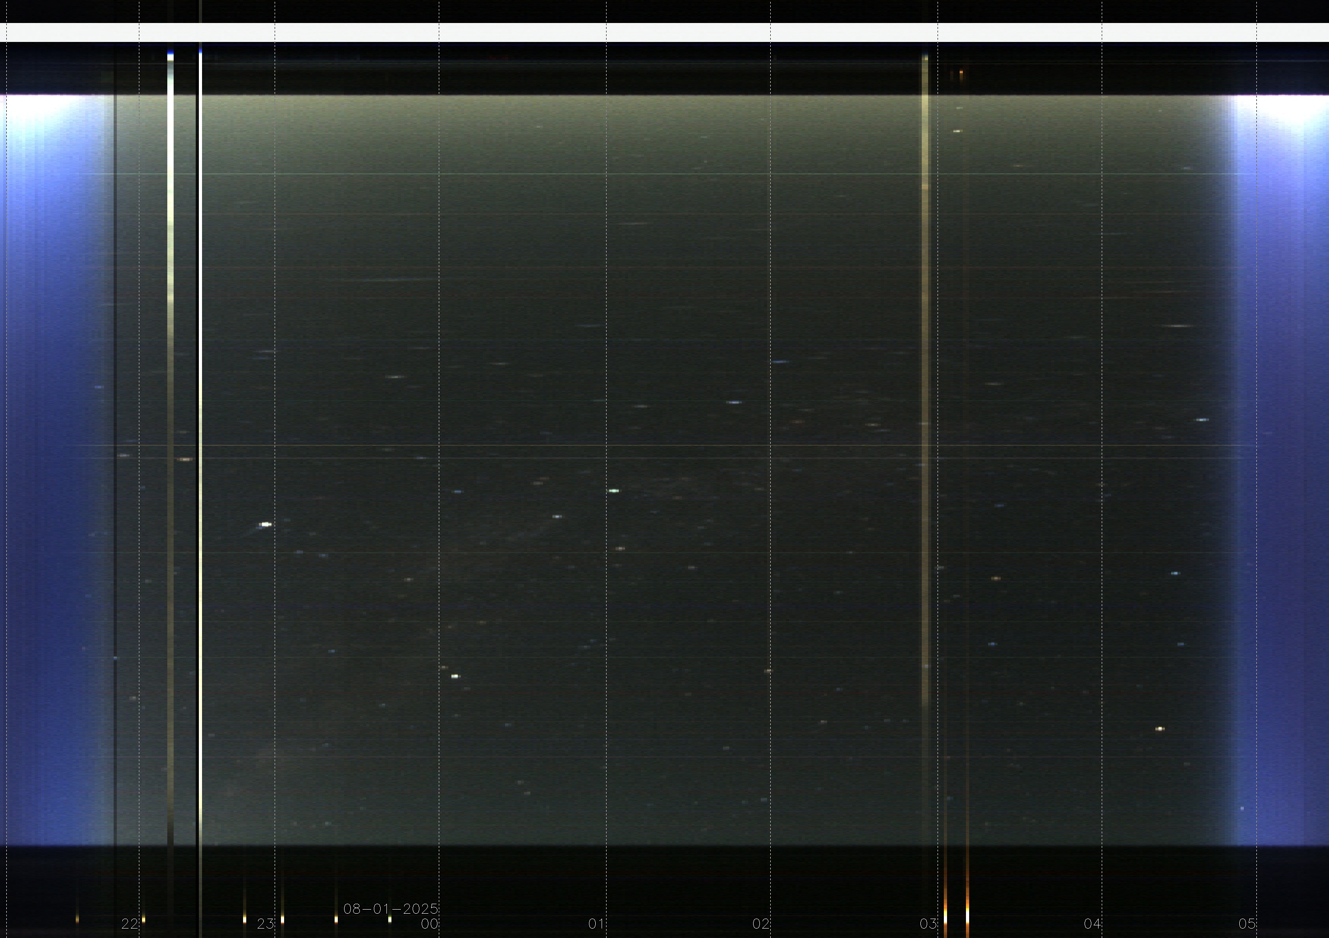The image size is (1329, 938).
Task: Click the 23 hour label
Action: [x=265, y=924]
